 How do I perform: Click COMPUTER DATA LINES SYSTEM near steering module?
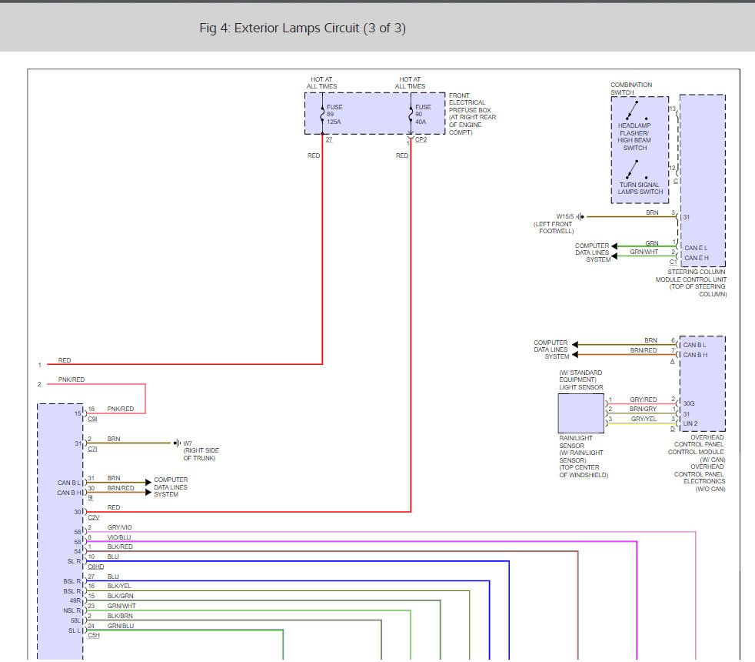592,252
